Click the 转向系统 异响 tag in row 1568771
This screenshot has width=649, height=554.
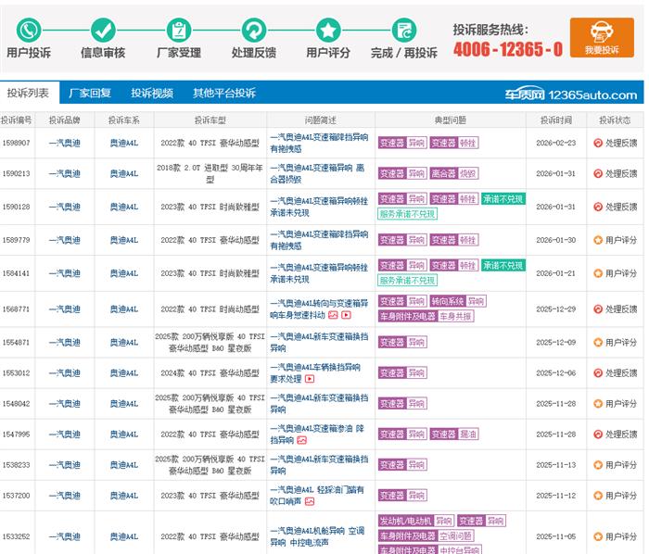pos(458,301)
